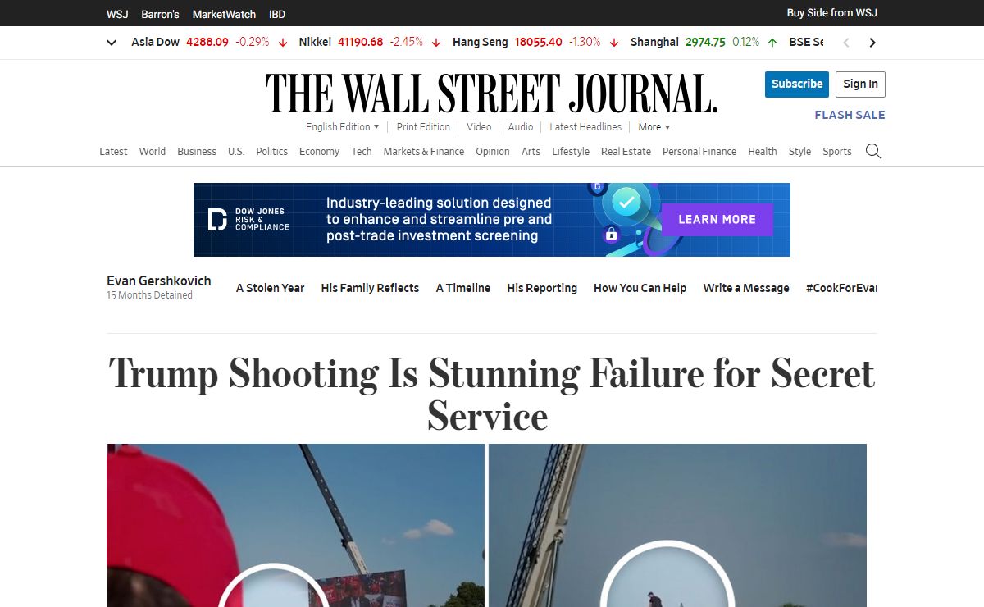The width and height of the screenshot is (984, 607).
Task: Open Trump Shooting headline article
Action: 491,395
